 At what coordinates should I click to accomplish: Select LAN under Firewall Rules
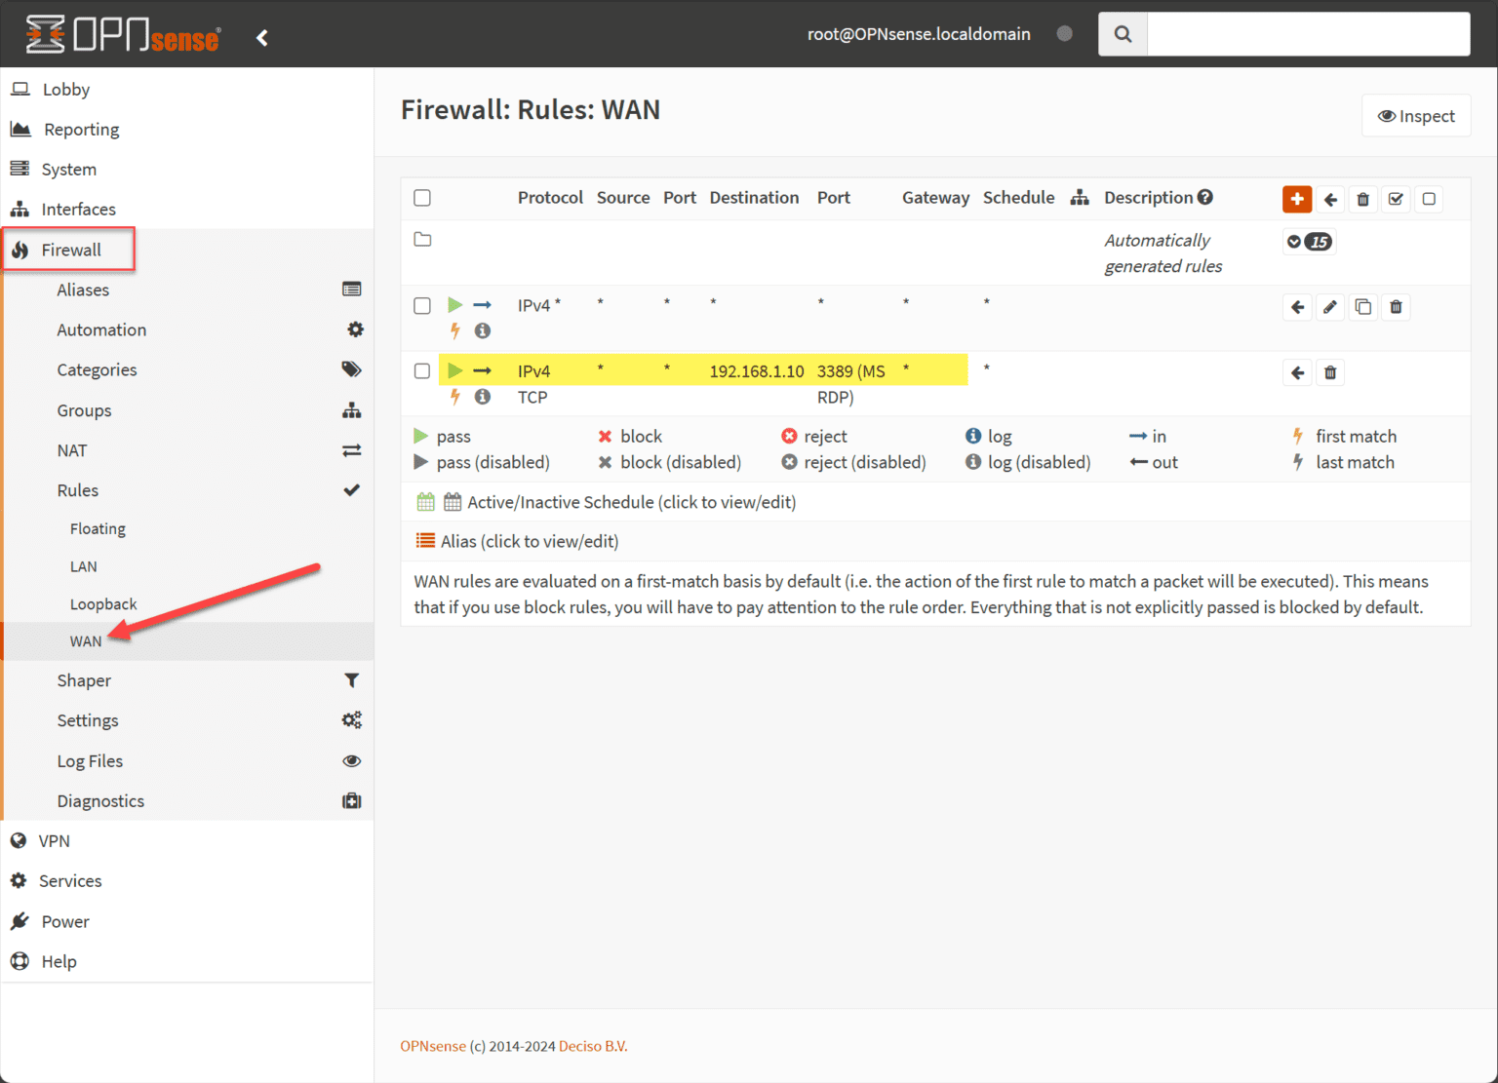point(83,565)
